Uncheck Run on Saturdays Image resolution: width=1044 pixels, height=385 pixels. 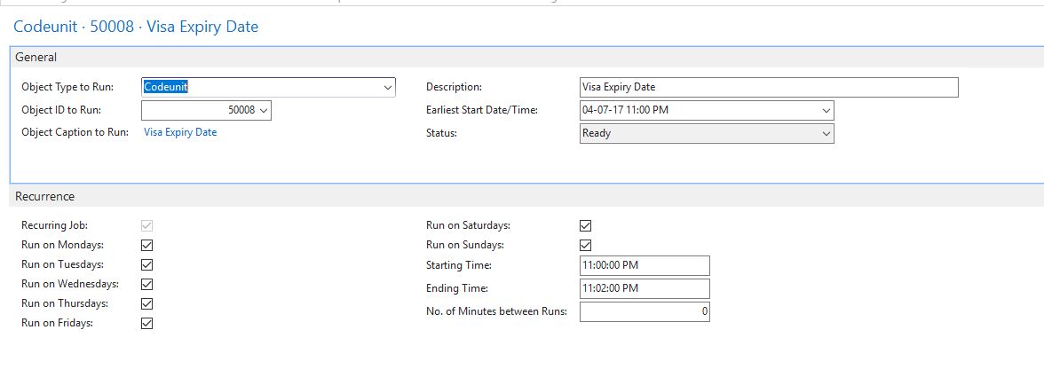pyautogui.click(x=586, y=226)
